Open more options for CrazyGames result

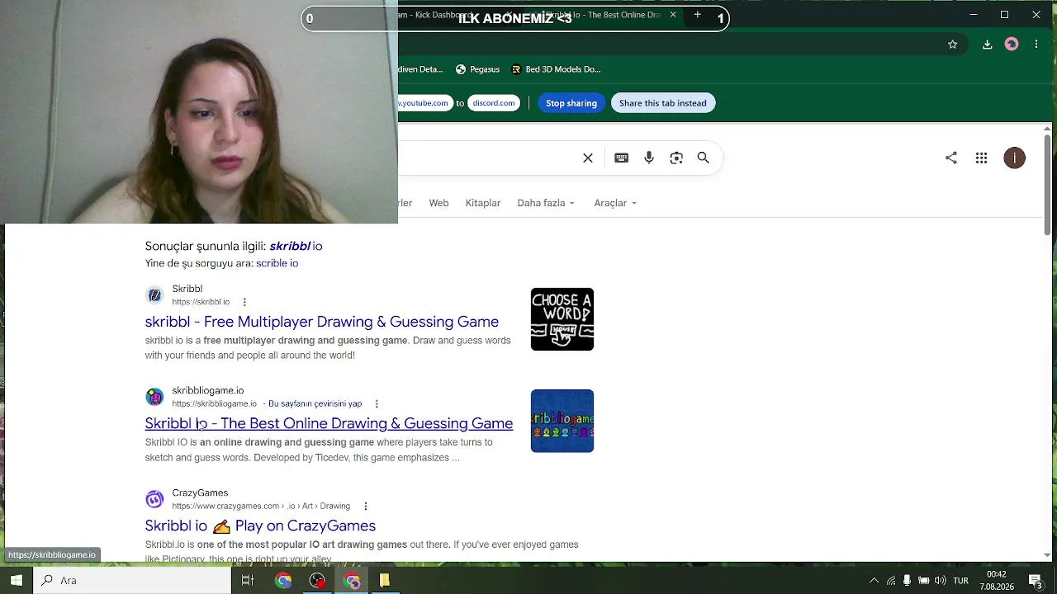point(365,506)
